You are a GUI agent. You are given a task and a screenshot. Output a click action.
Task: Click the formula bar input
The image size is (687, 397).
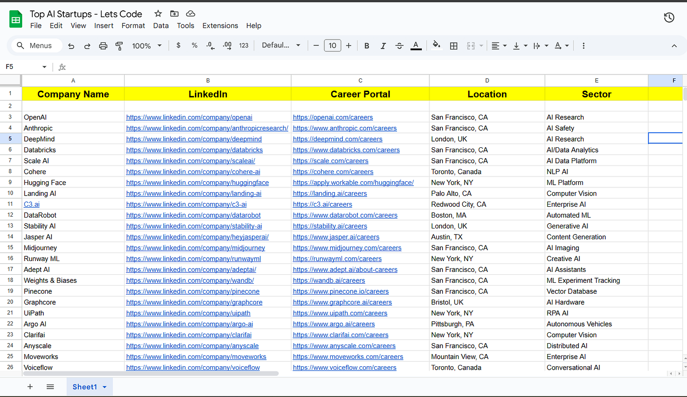(377, 67)
